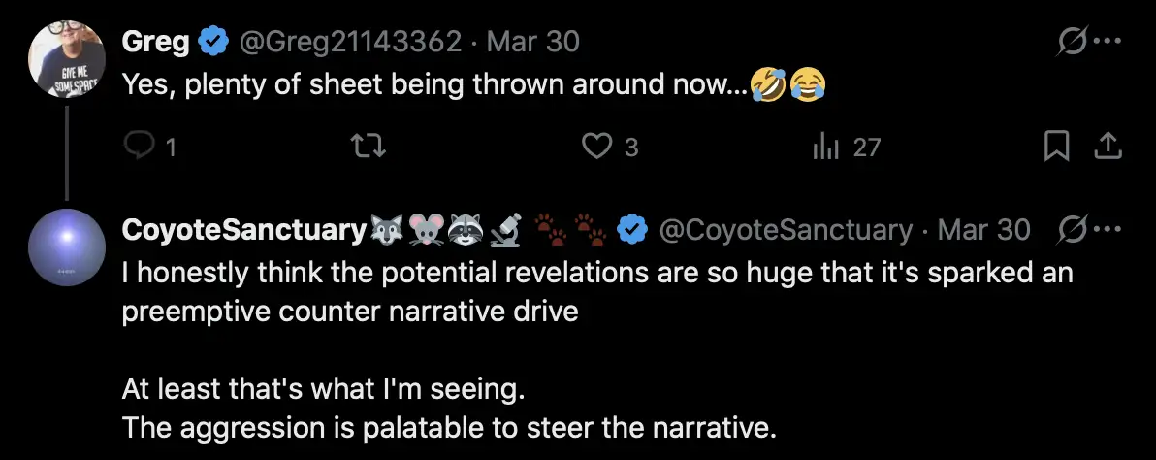The image size is (1156, 460).
Task: Click the CoyoteSanctuary display name
Action: (x=242, y=230)
